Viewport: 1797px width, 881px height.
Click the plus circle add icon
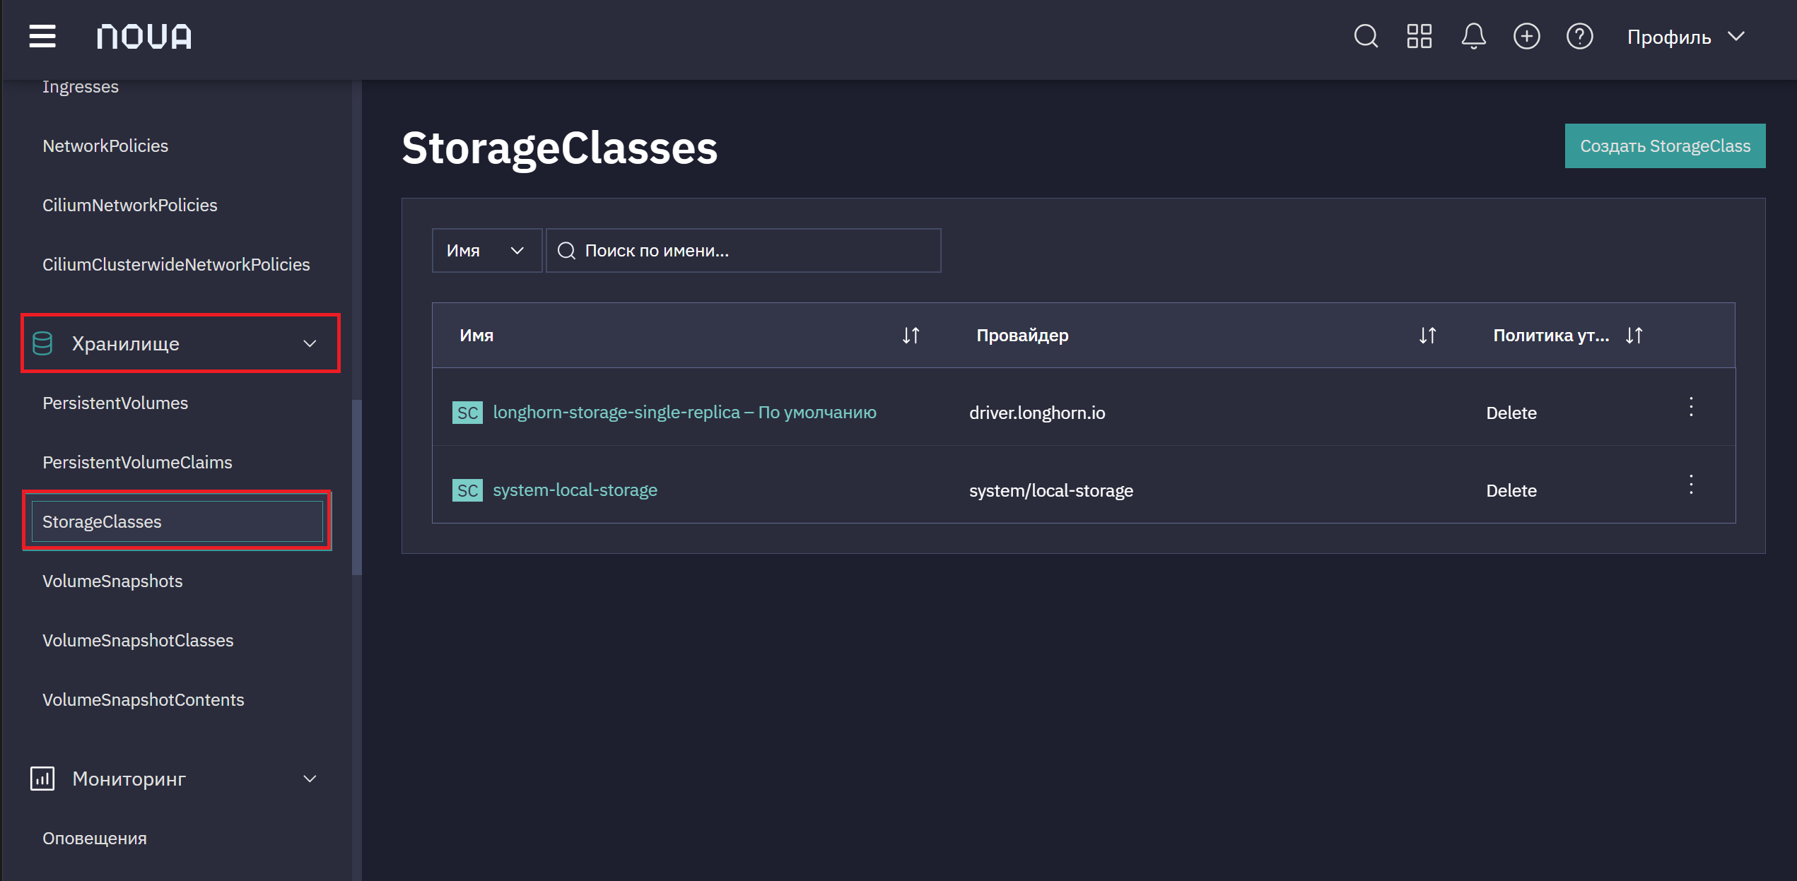[1526, 36]
